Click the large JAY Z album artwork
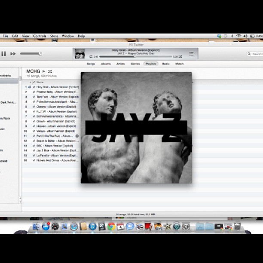 pos(136,128)
